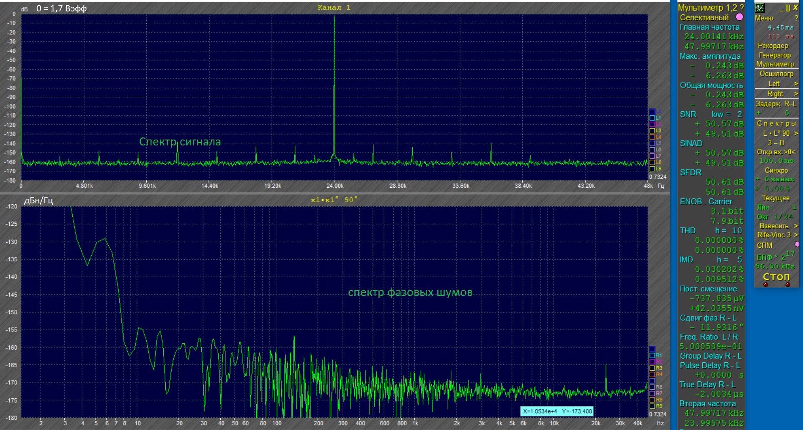Toggle the R6 trace memory box
This screenshot has width=803, height=430.
(x=652, y=387)
